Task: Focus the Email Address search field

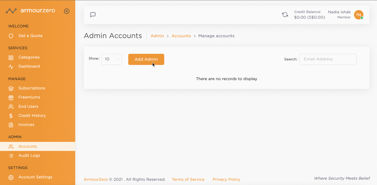Action: pyautogui.click(x=328, y=59)
